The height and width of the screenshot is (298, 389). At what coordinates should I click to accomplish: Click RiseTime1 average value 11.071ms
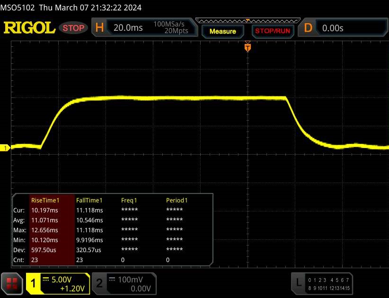[44, 220]
